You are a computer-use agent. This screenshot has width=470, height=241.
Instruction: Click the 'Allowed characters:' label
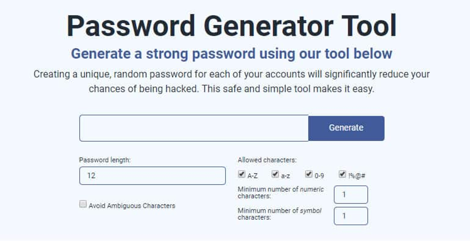(267, 160)
